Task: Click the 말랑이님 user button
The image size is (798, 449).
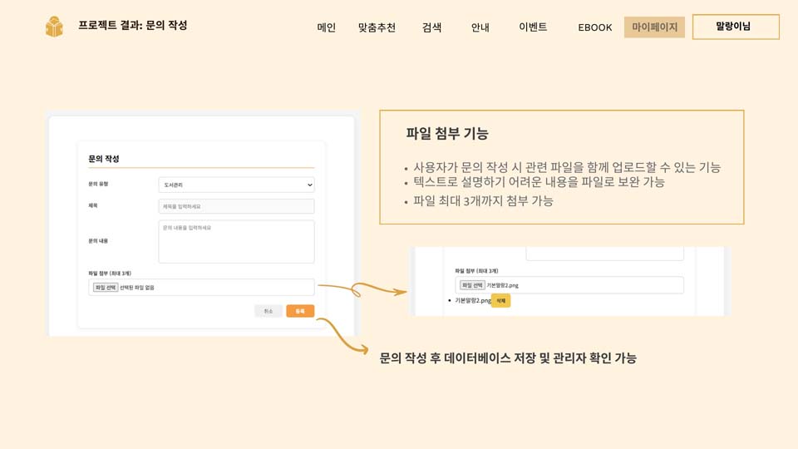Action: click(x=735, y=27)
